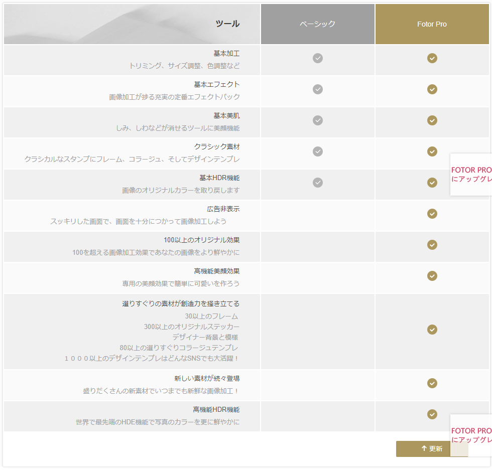Image resolution: width=492 pixels, height=473 pixels.
Task: Click the Fotor Pro checkmark for 基本HDR機能
Action: tap(432, 183)
